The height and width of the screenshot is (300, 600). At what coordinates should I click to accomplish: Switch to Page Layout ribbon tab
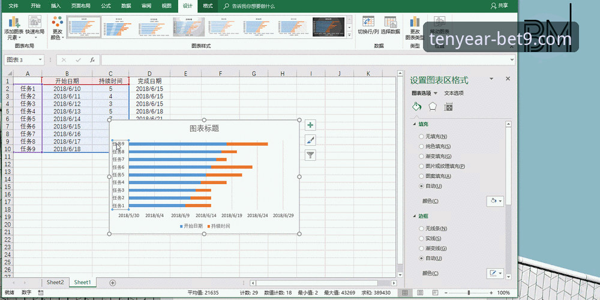[x=81, y=6]
